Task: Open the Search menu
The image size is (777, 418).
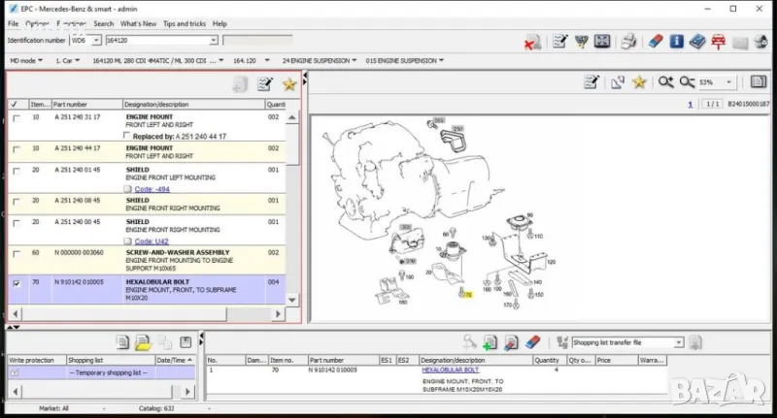Action: 103,23
